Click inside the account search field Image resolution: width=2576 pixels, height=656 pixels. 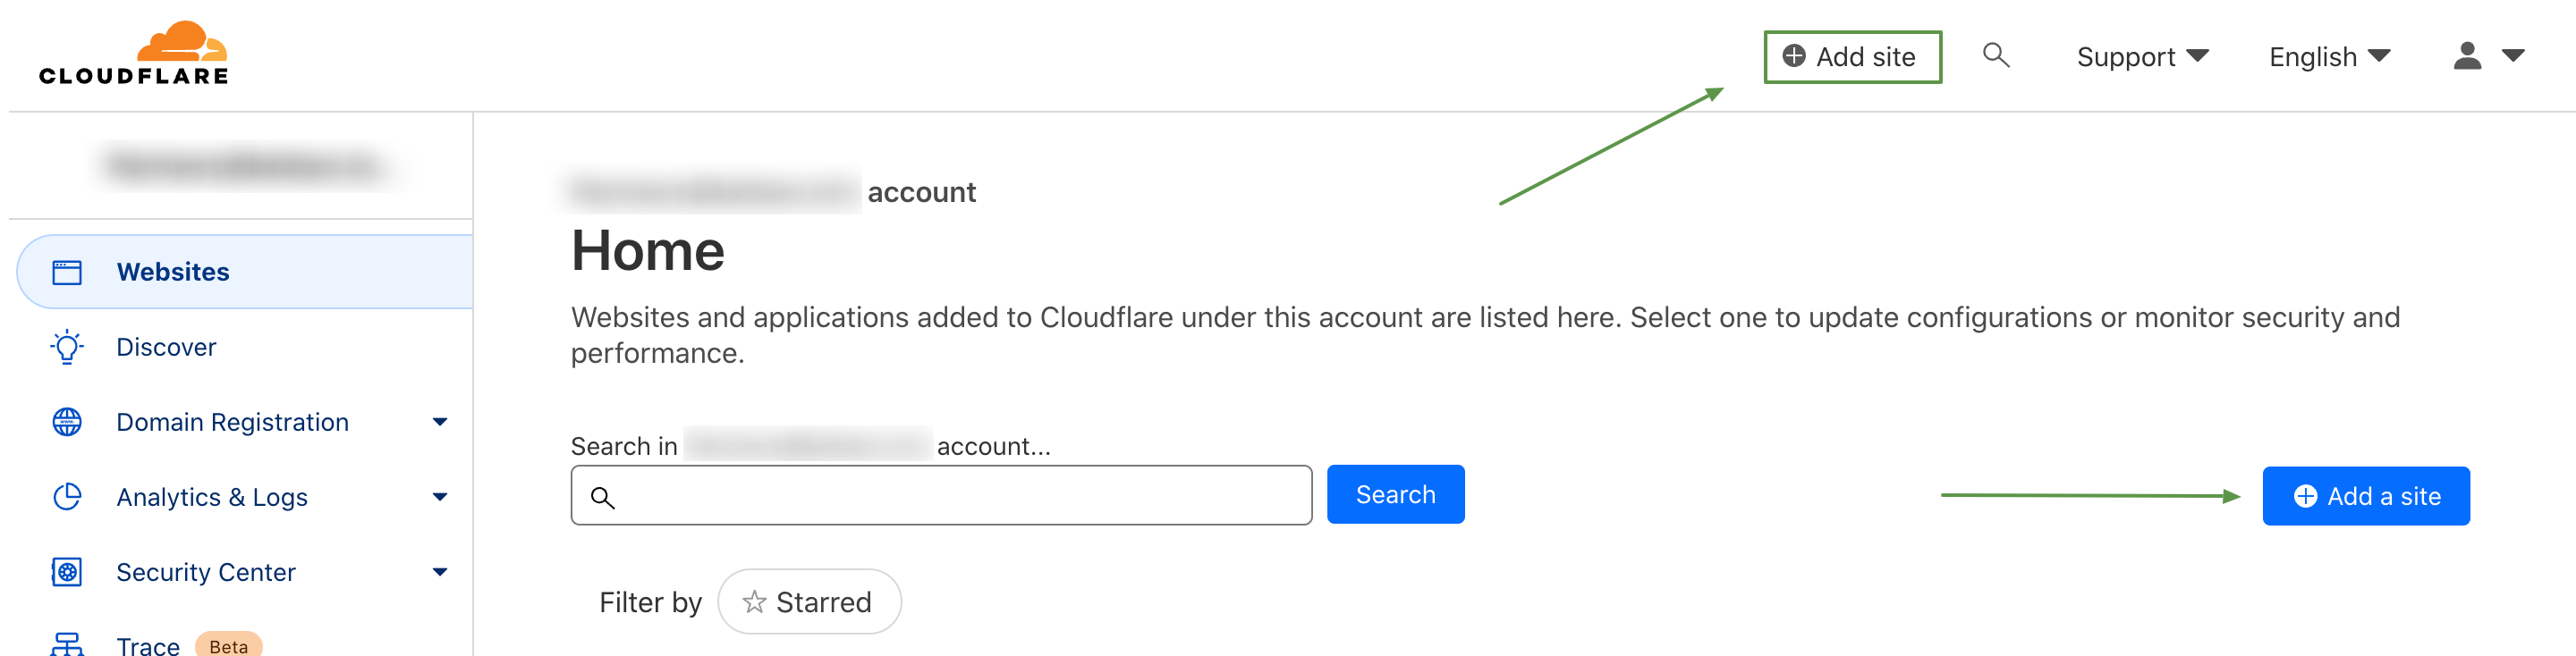(x=941, y=495)
